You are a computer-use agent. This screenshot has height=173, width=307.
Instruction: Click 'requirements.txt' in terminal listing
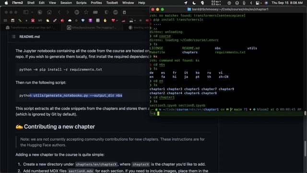230,52
